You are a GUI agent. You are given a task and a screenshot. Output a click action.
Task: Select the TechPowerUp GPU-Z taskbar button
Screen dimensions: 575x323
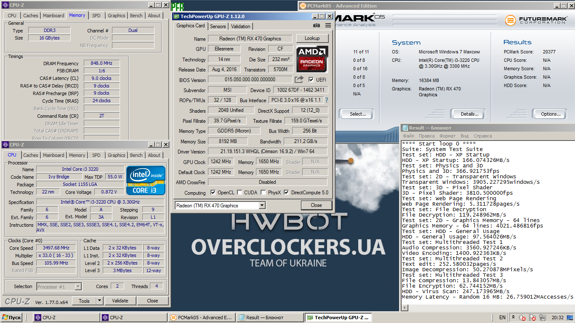pos(338,318)
